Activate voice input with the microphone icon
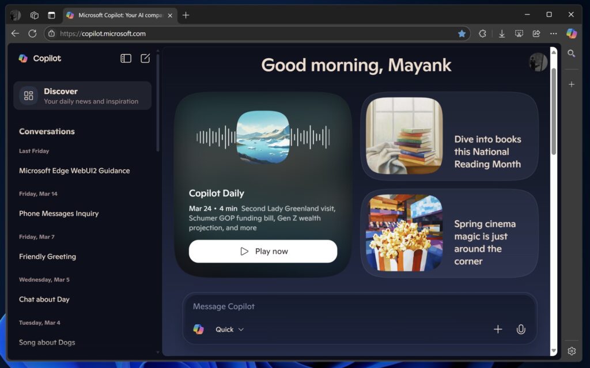 tap(521, 329)
